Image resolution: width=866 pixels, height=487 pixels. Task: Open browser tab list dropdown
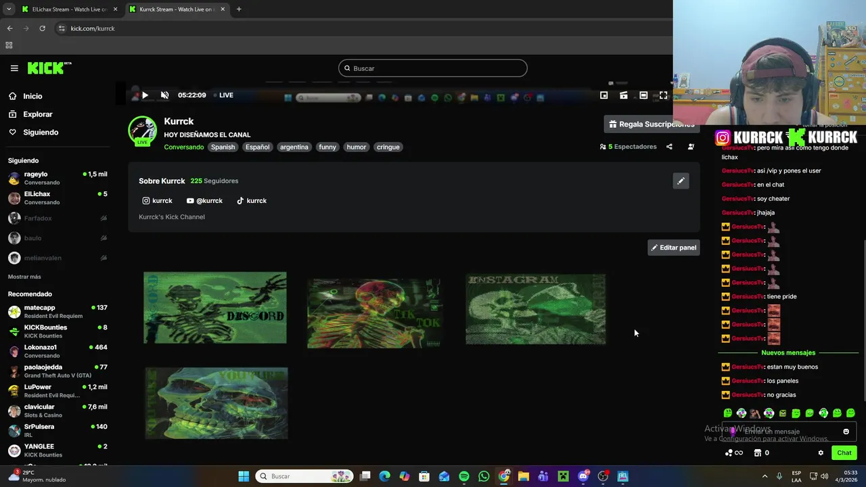(8, 9)
